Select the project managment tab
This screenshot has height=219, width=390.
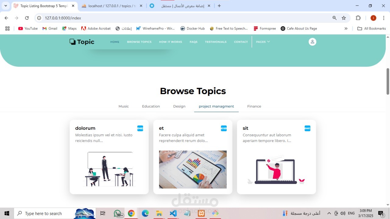click(216, 106)
